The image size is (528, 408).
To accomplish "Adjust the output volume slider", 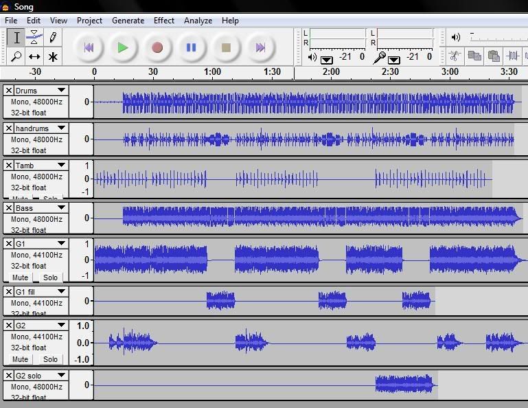I will point(498,37).
